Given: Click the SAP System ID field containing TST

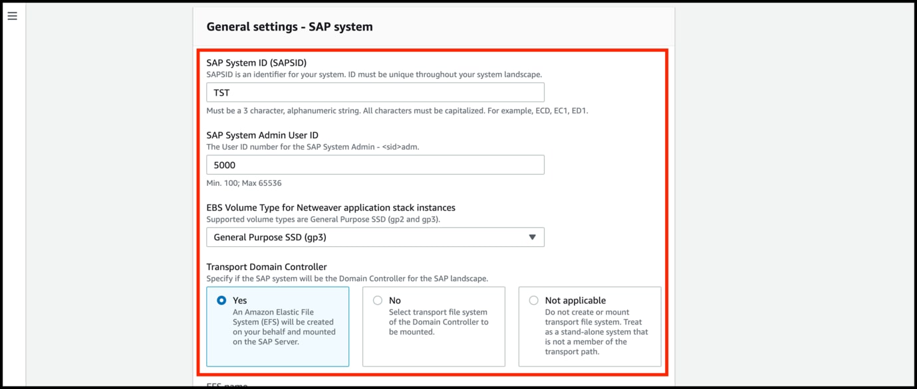Looking at the screenshot, I should [x=375, y=92].
